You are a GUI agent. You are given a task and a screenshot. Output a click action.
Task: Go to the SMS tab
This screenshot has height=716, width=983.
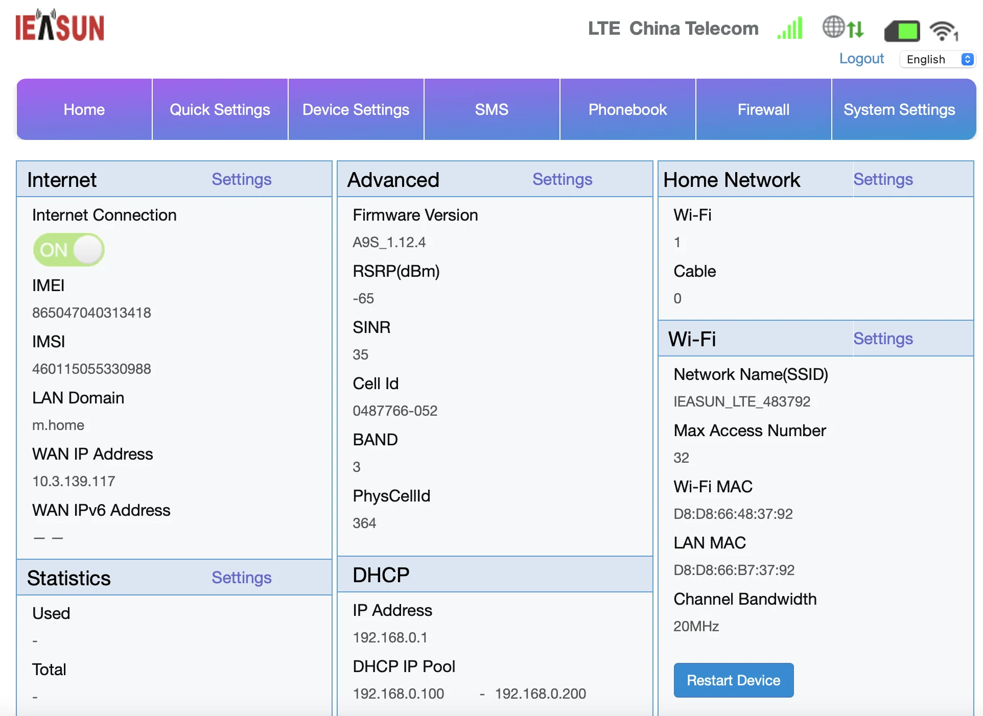pos(492,109)
